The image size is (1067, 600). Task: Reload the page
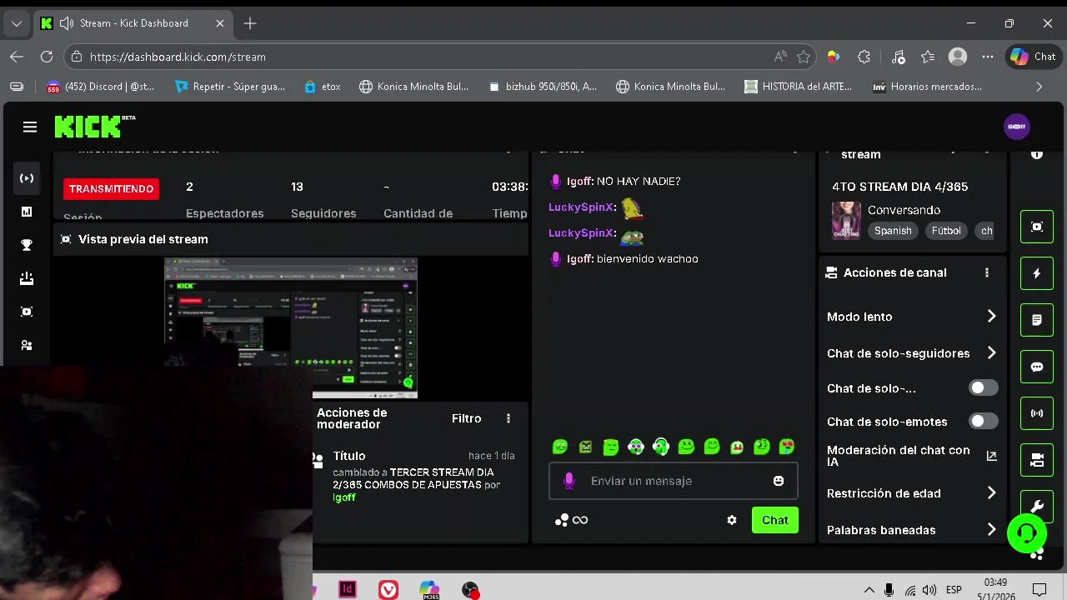(47, 57)
